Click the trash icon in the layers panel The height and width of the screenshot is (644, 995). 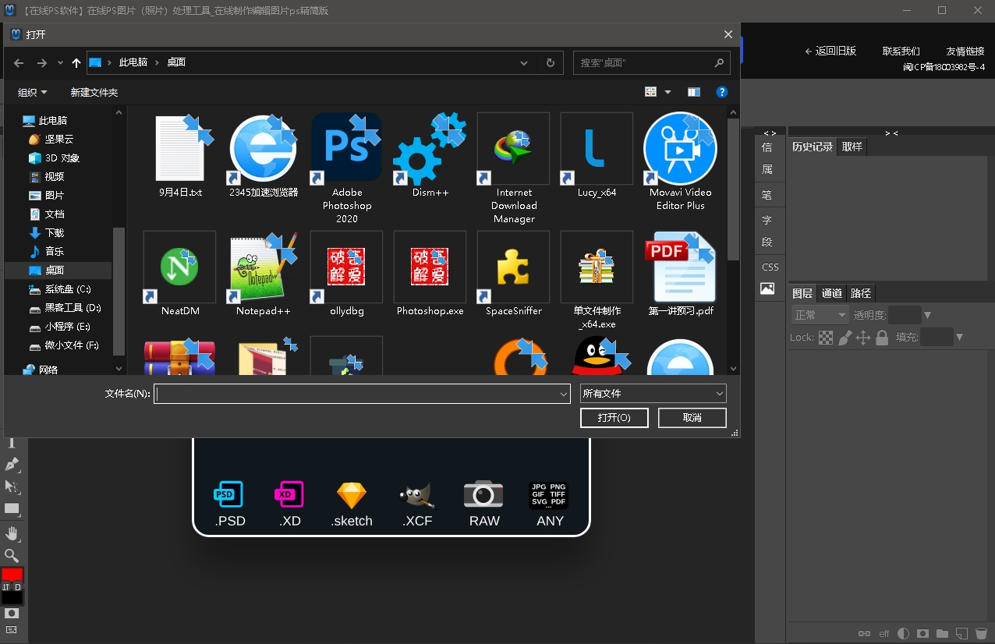pyautogui.click(x=981, y=633)
